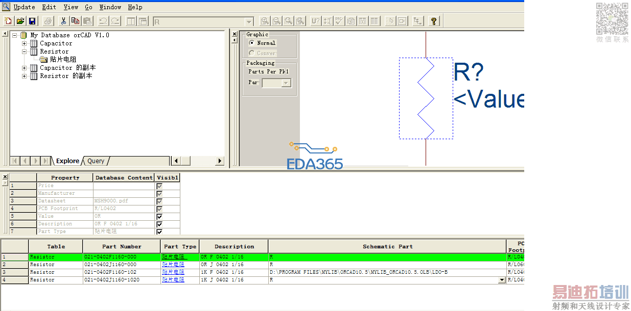Open the Update menu

pos(24,7)
